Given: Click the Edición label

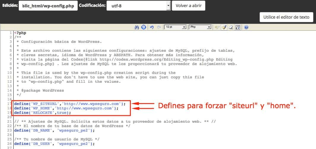Looking at the screenshot, I should (x=10, y=5).
